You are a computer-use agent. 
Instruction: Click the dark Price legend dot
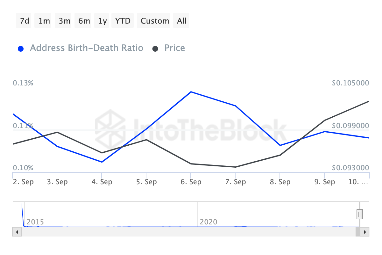155,49
